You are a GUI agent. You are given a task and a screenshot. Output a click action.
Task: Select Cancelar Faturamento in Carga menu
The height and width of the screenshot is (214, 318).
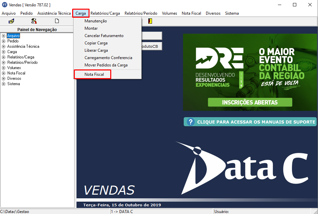pos(108,36)
